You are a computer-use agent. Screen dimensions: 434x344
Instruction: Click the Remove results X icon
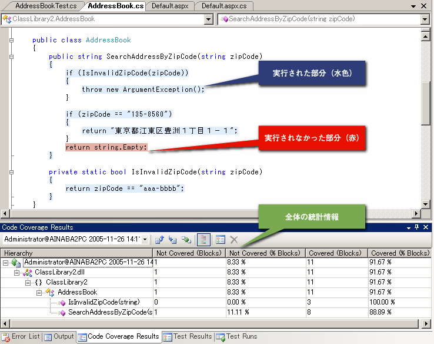tap(234, 240)
